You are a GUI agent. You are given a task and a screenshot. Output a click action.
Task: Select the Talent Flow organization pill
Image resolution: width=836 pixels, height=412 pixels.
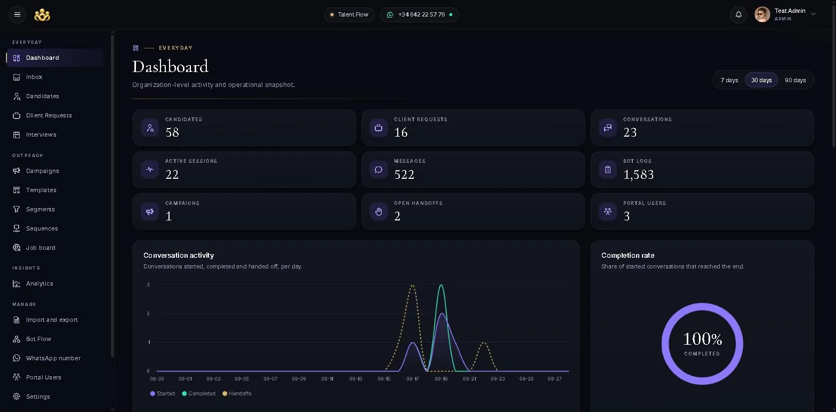[x=349, y=14]
